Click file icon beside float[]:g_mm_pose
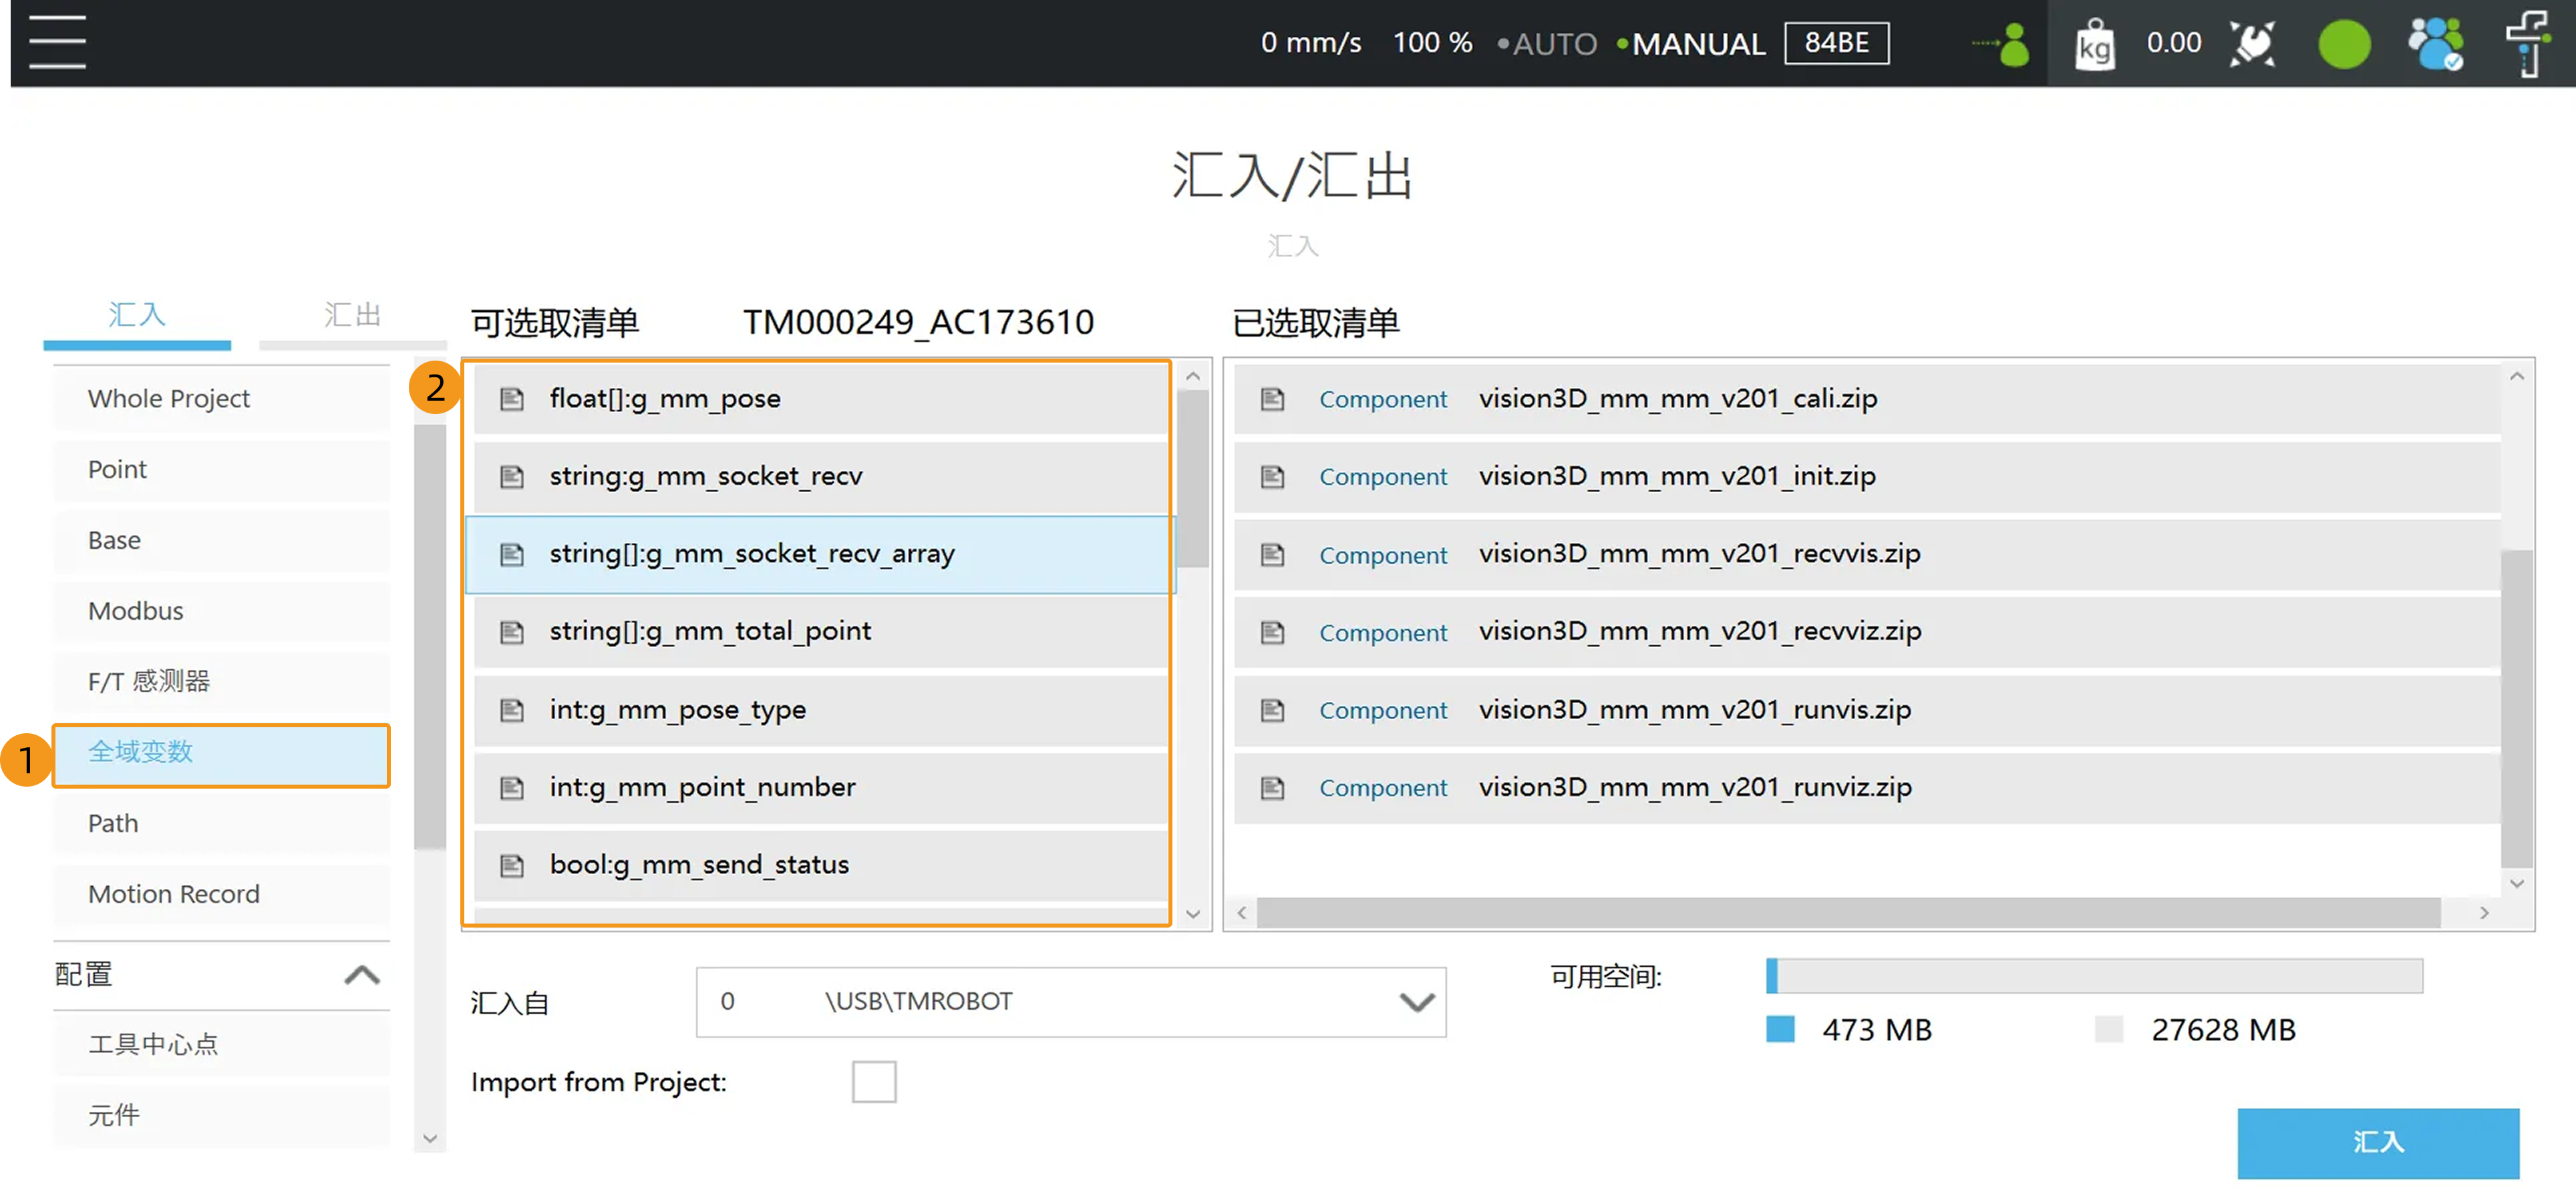 [x=512, y=399]
